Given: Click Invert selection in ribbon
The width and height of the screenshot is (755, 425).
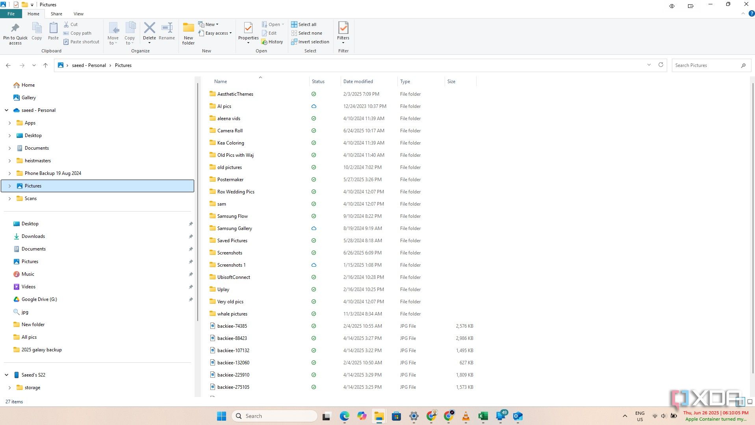Looking at the screenshot, I should [310, 42].
